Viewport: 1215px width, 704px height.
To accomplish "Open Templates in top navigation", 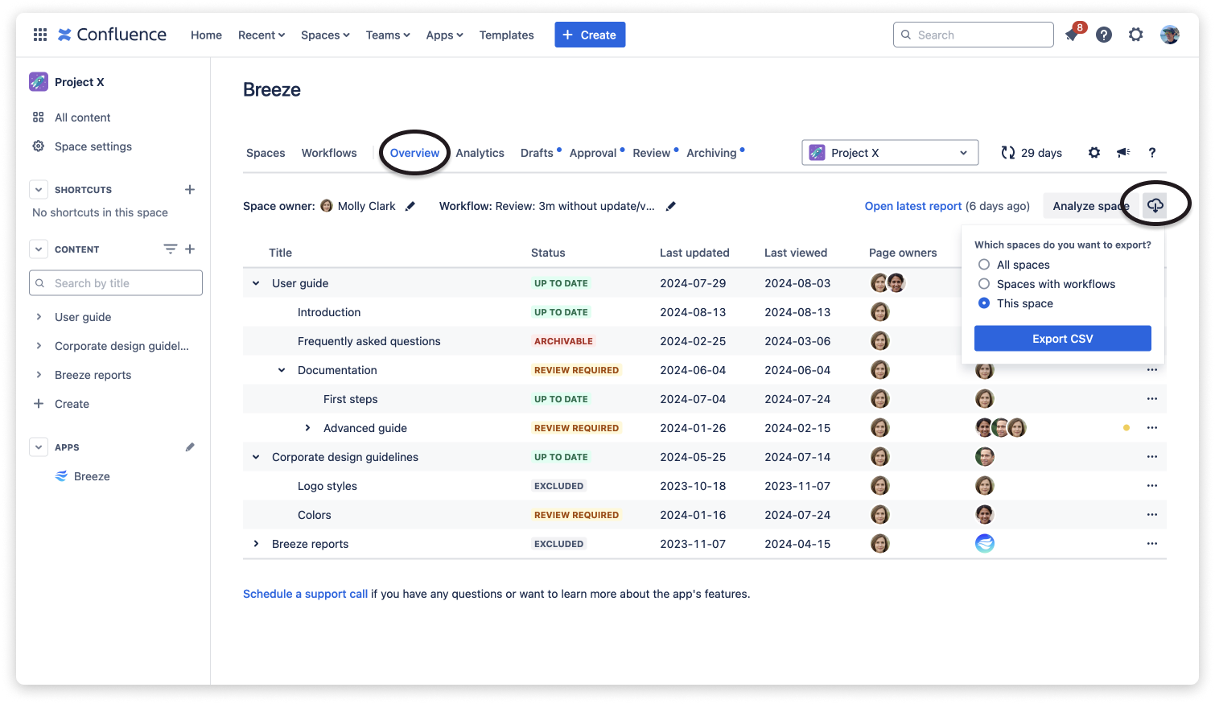I will 506,35.
